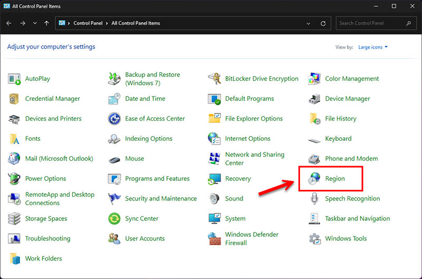
Task: Click the Indexing Options magnifier icon
Action: (x=114, y=139)
